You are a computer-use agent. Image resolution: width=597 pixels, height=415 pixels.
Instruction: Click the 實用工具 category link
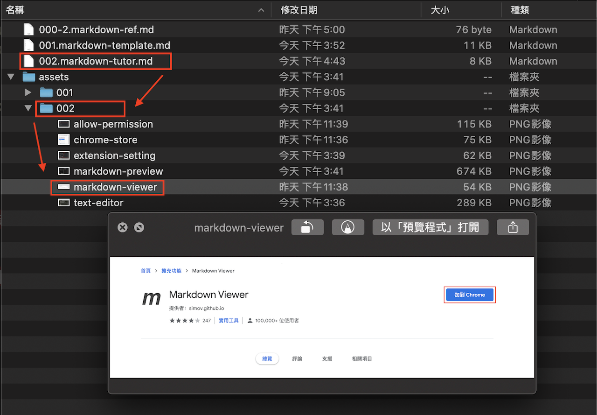pyautogui.click(x=229, y=321)
